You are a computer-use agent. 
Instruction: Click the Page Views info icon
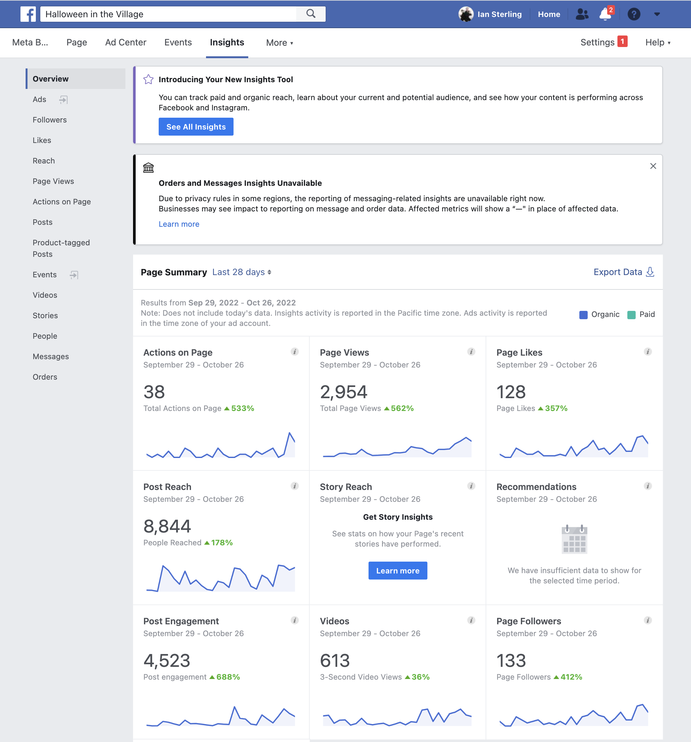pyautogui.click(x=471, y=351)
